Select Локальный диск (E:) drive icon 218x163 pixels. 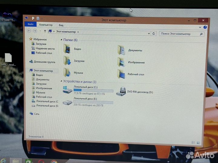pos(67,103)
